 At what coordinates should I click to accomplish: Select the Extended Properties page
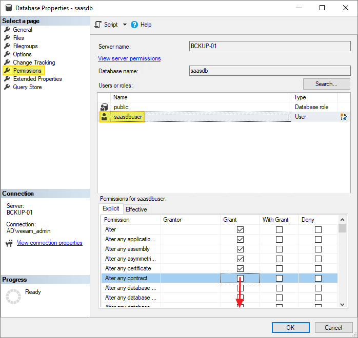(37, 79)
